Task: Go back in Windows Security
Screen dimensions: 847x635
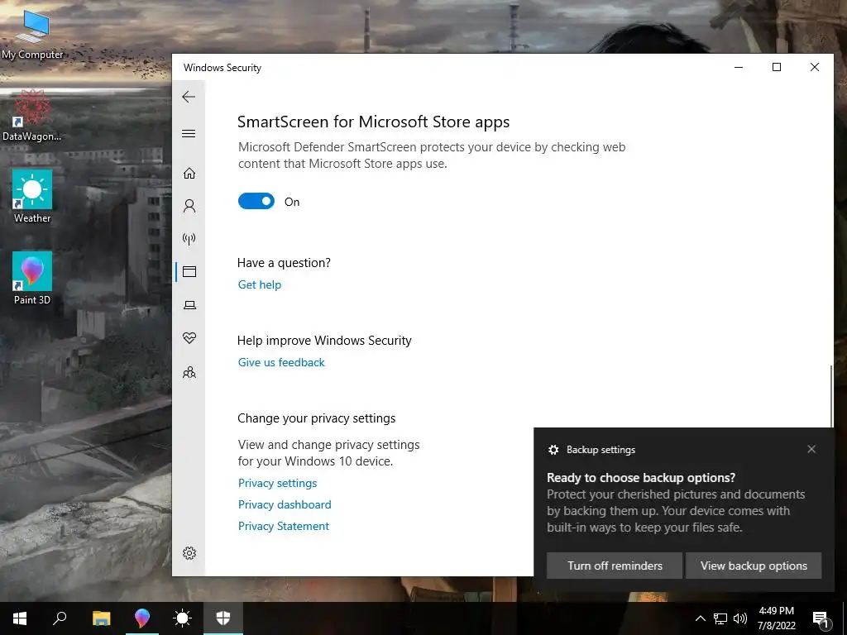Action: click(x=189, y=97)
